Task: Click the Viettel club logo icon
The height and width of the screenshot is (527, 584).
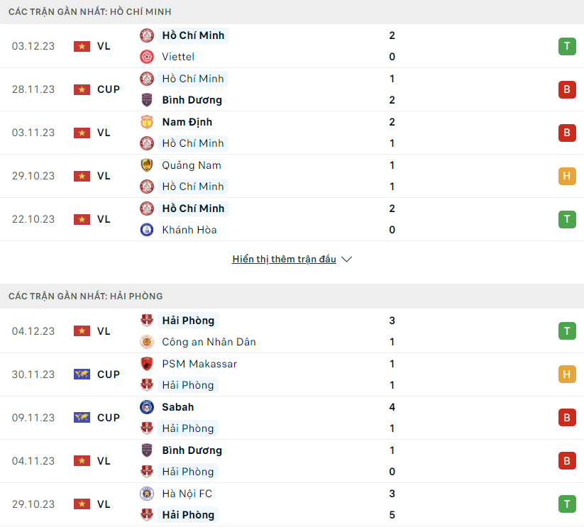Action: (147, 57)
